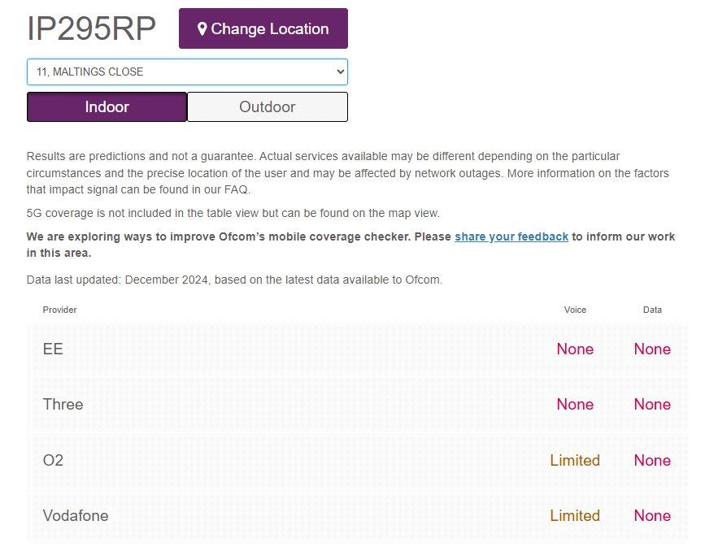Click Vodafone's Data coverage result None
The width and height of the screenshot is (718, 551).
[x=652, y=515]
